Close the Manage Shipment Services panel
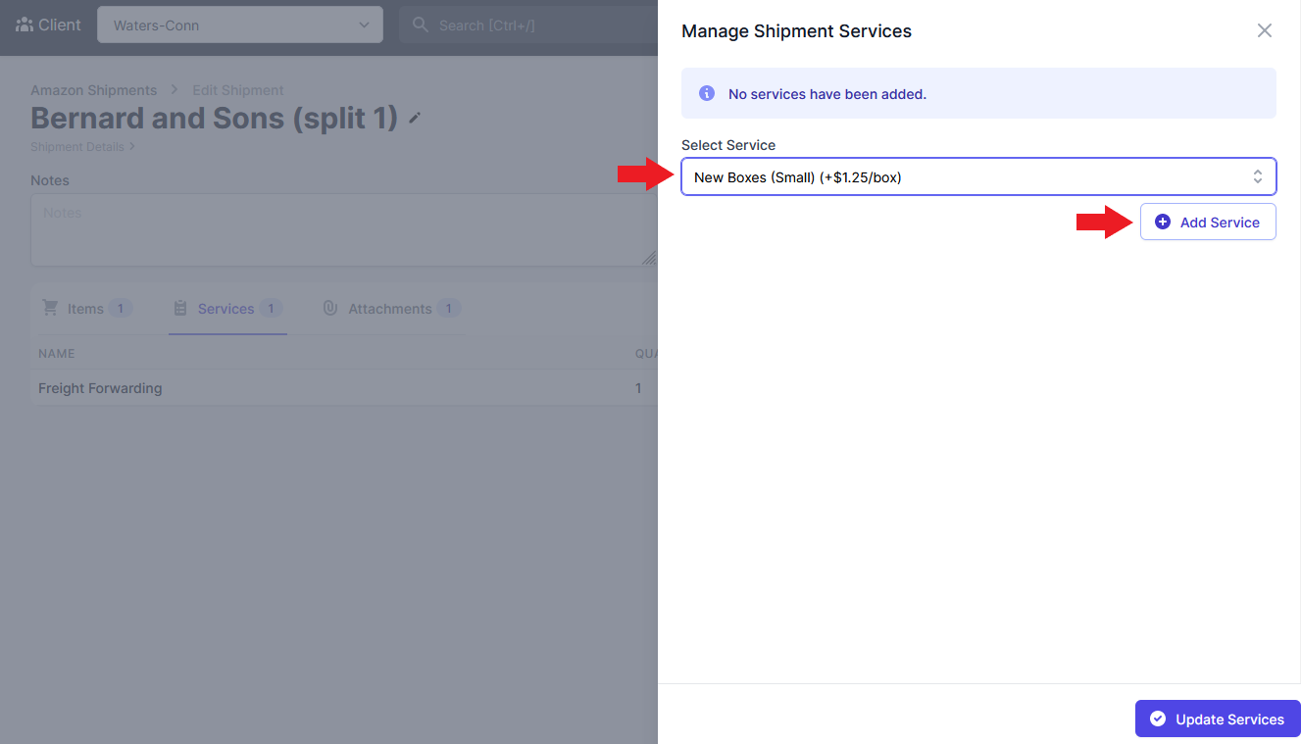1301x744 pixels. click(x=1265, y=30)
